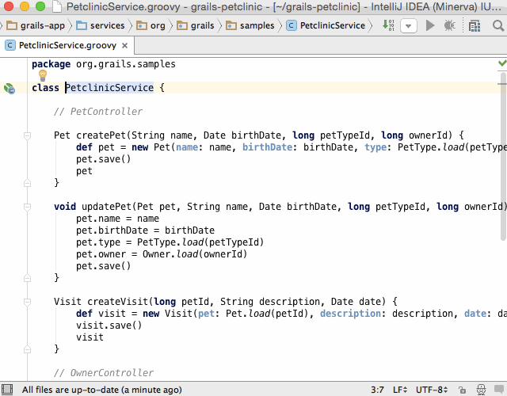Click the Debug bug icon

point(449,25)
